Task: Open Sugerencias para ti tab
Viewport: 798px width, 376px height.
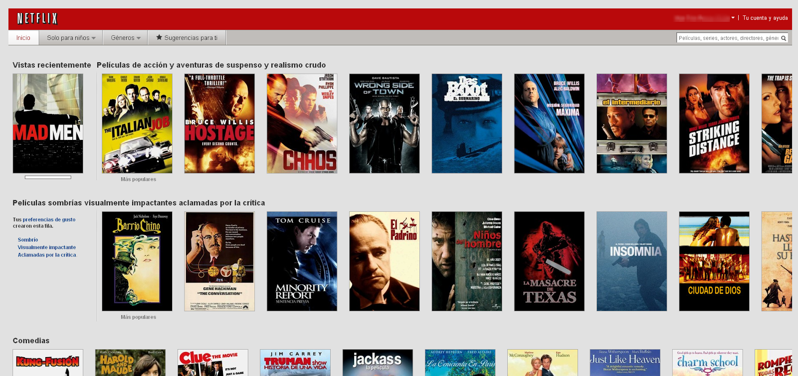Action: click(187, 38)
